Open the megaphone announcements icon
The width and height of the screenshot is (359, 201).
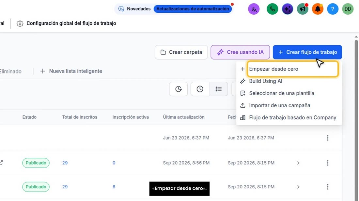point(303,9)
